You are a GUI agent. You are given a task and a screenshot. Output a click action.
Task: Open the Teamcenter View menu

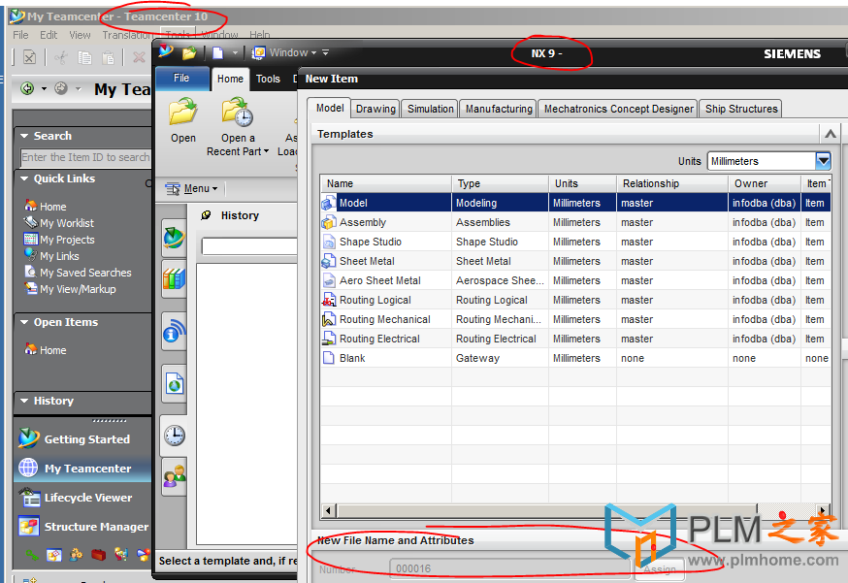80,35
